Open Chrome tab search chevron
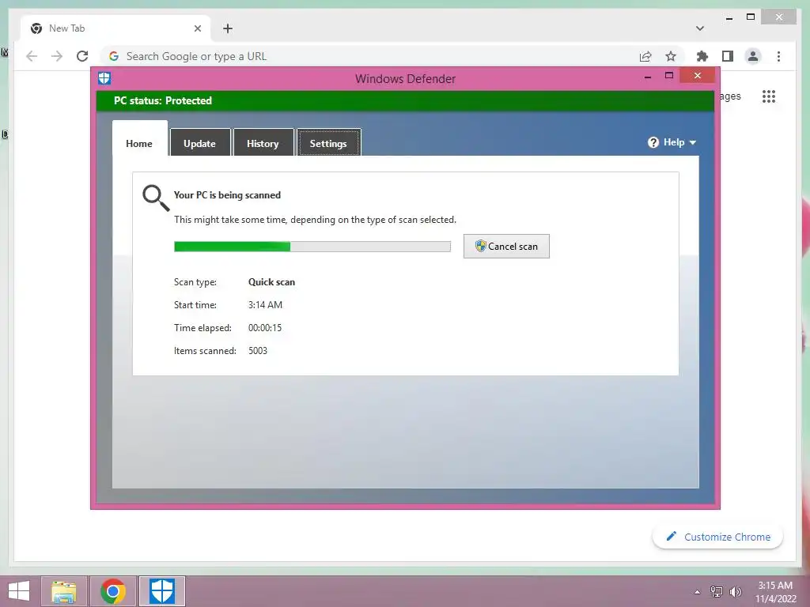The width and height of the screenshot is (810, 607). [700, 28]
